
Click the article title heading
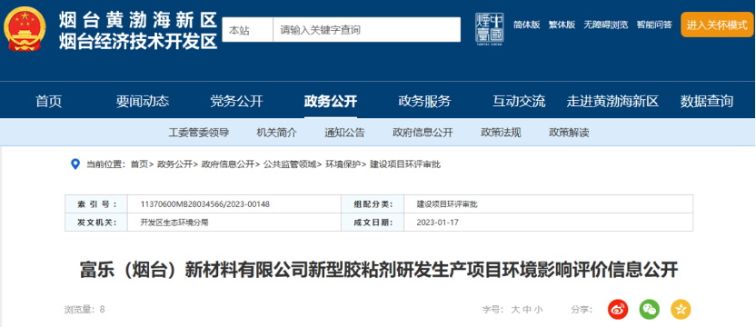pyautogui.click(x=379, y=270)
